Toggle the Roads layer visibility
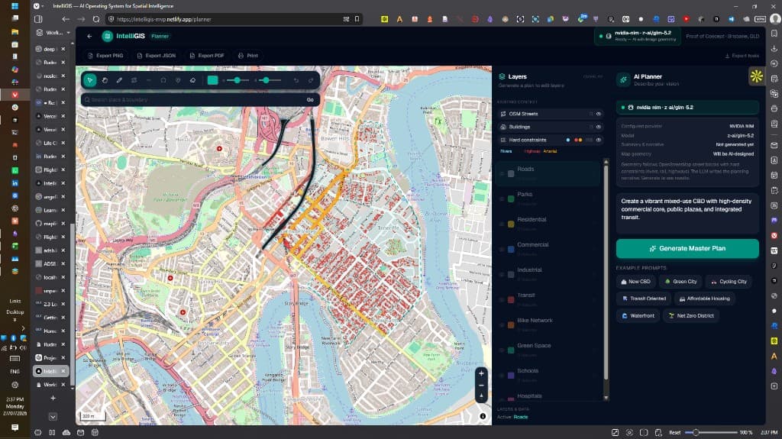Image resolution: width=782 pixels, height=439 pixels. tap(502, 173)
